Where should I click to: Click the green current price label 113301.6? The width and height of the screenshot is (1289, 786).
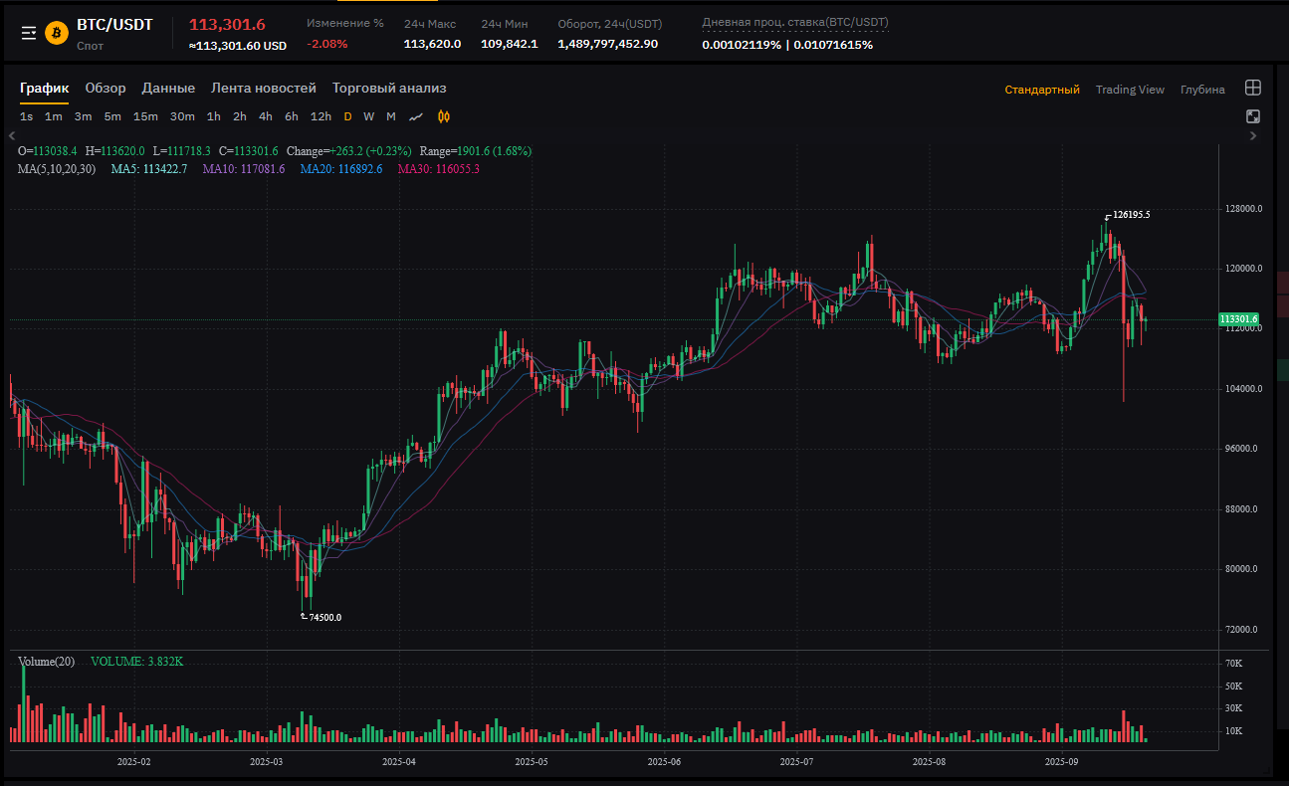[x=1238, y=319]
